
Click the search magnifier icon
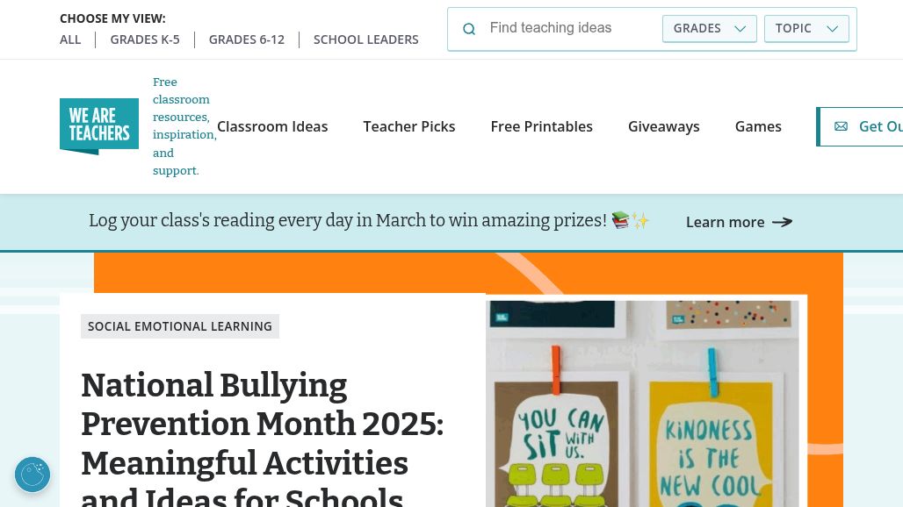[469, 29]
